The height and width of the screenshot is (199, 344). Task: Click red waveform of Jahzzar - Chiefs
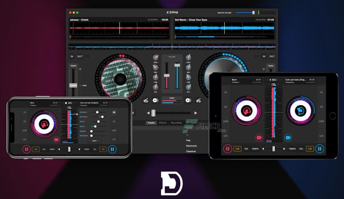[x=120, y=28]
